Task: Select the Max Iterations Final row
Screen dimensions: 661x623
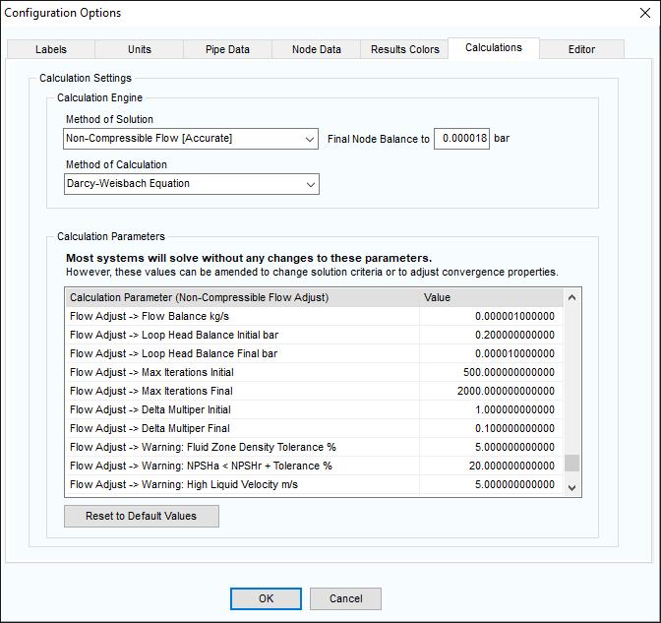Action: pyautogui.click(x=314, y=391)
